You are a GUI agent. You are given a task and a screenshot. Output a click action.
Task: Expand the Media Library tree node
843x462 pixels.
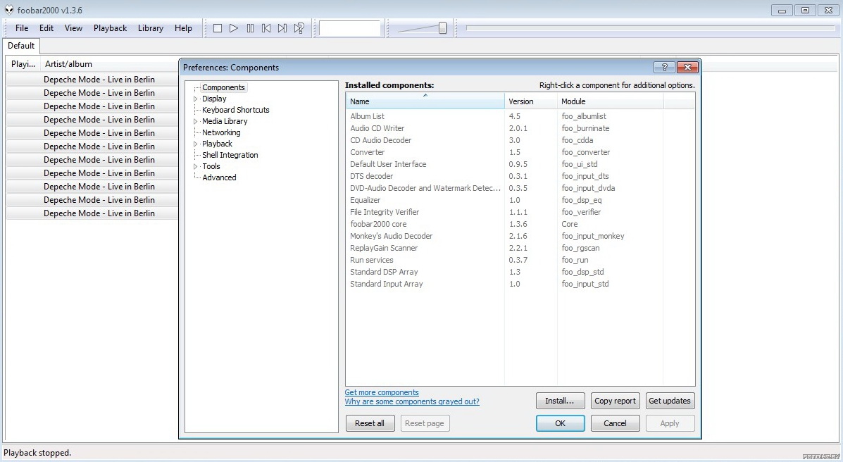(196, 122)
